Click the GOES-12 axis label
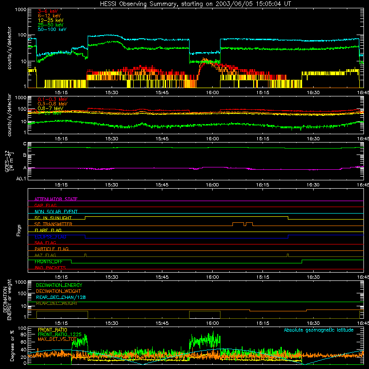 click(9, 161)
